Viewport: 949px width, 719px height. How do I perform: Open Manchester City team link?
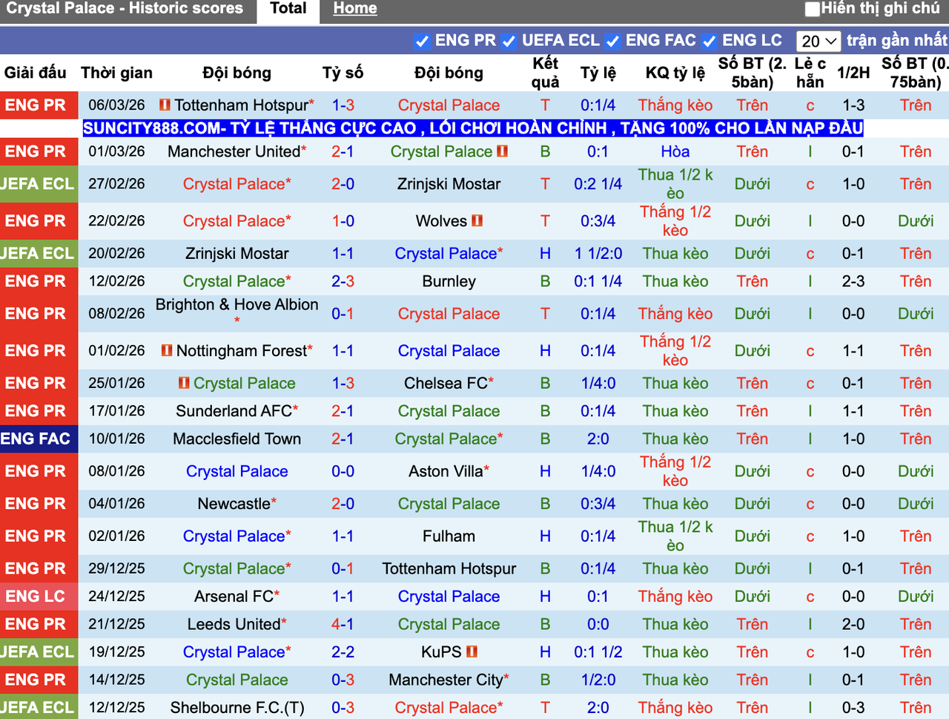pyautogui.click(x=446, y=680)
